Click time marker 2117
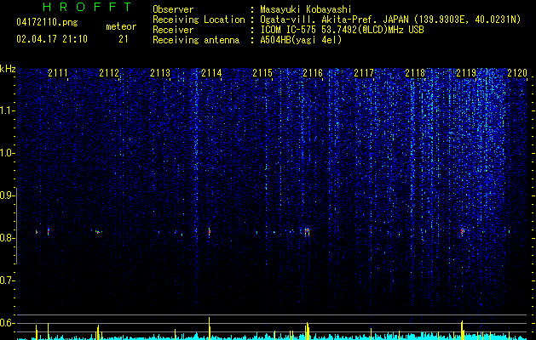536x340 pixels. point(364,72)
